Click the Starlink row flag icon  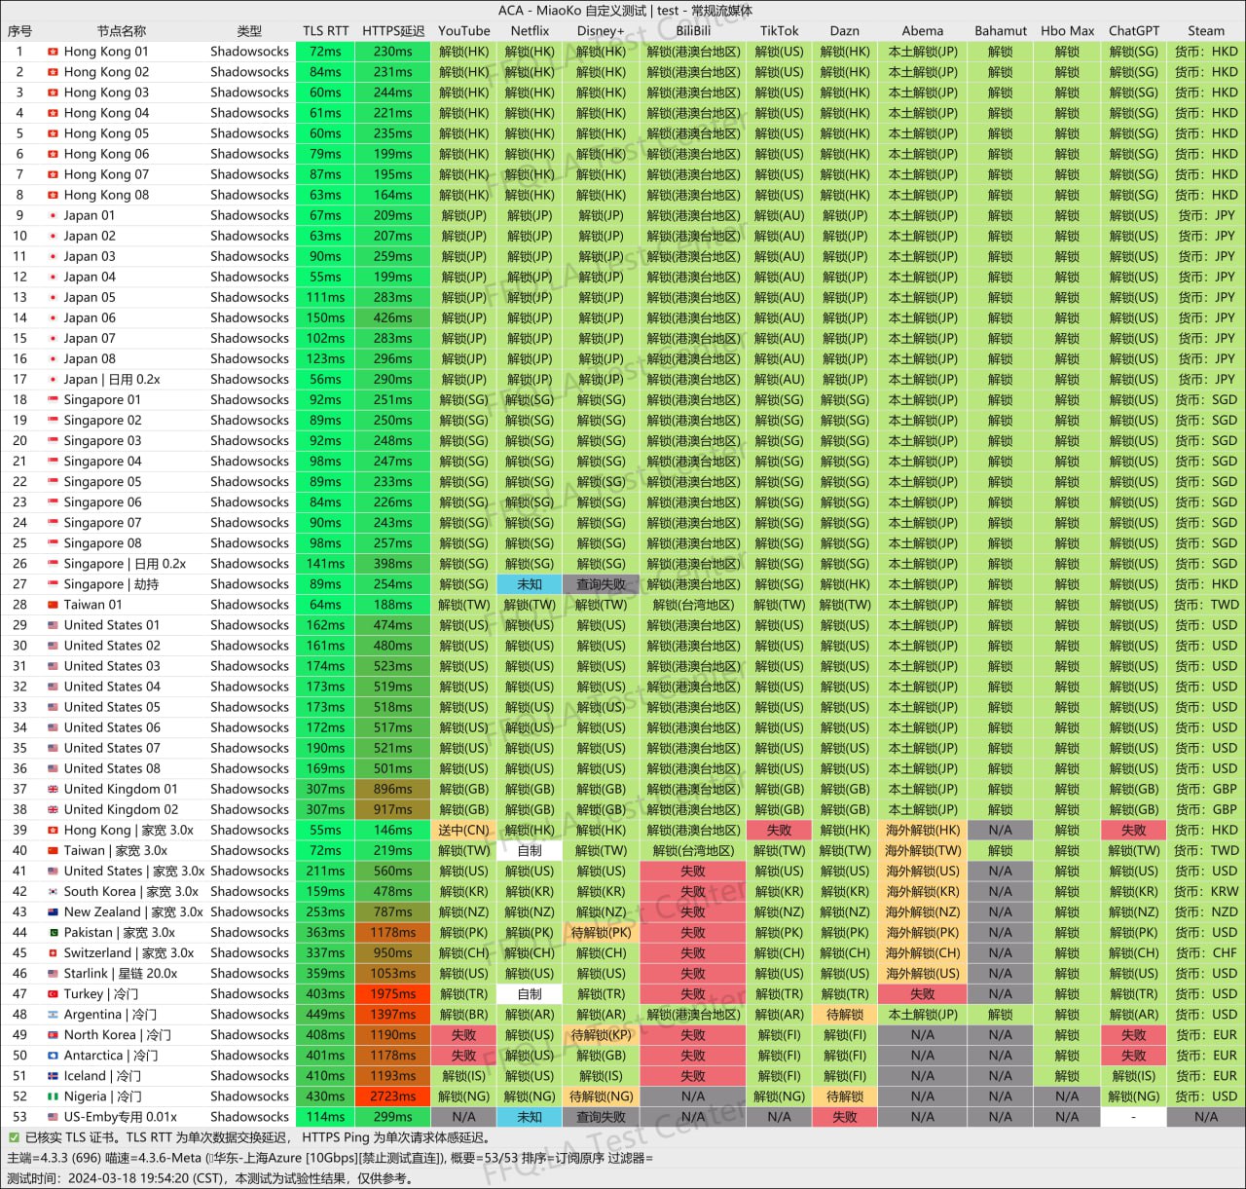coord(53,974)
